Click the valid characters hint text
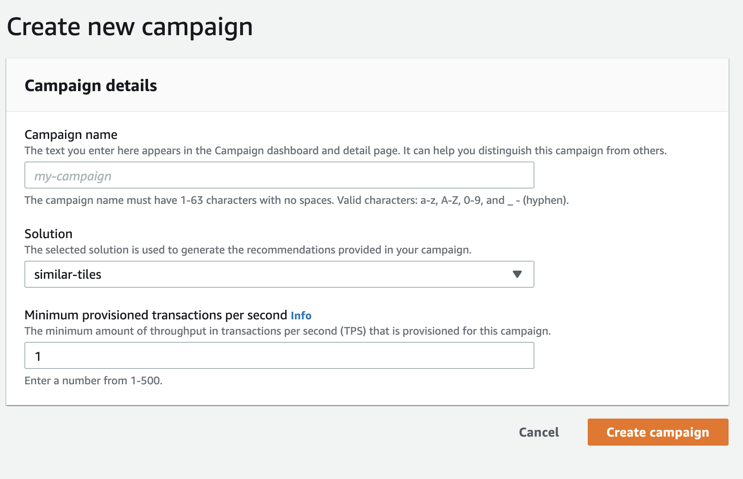 (x=297, y=200)
